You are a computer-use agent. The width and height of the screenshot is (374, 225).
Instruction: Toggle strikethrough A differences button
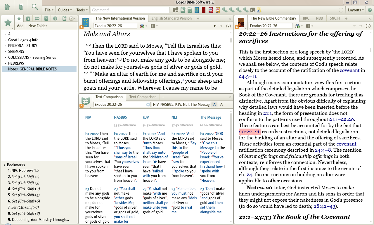(x=221, y=105)
